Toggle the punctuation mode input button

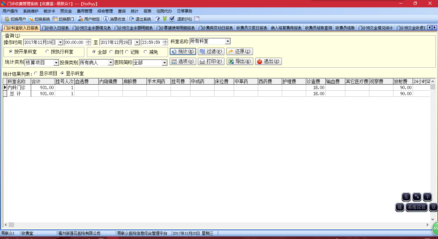coord(417,197)
